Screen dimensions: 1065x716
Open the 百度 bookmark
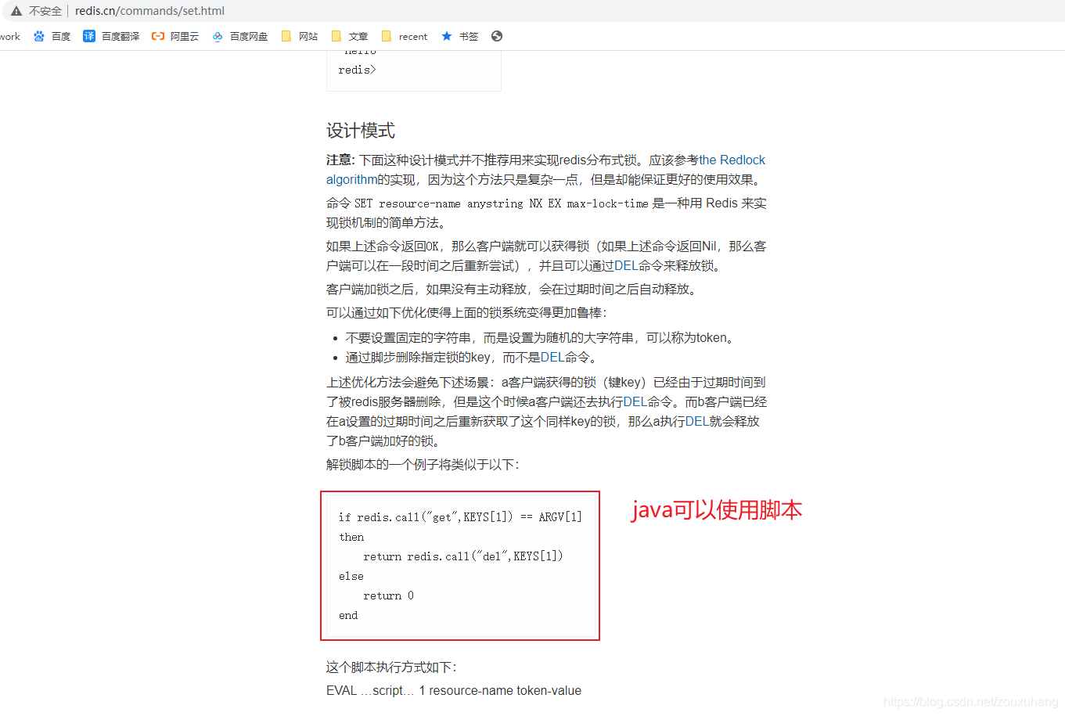pyautogui.click(x=52, y=36)
